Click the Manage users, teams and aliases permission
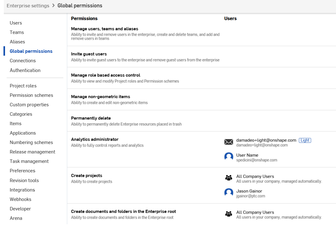This screenshot has height=228, width=336. 105,29
